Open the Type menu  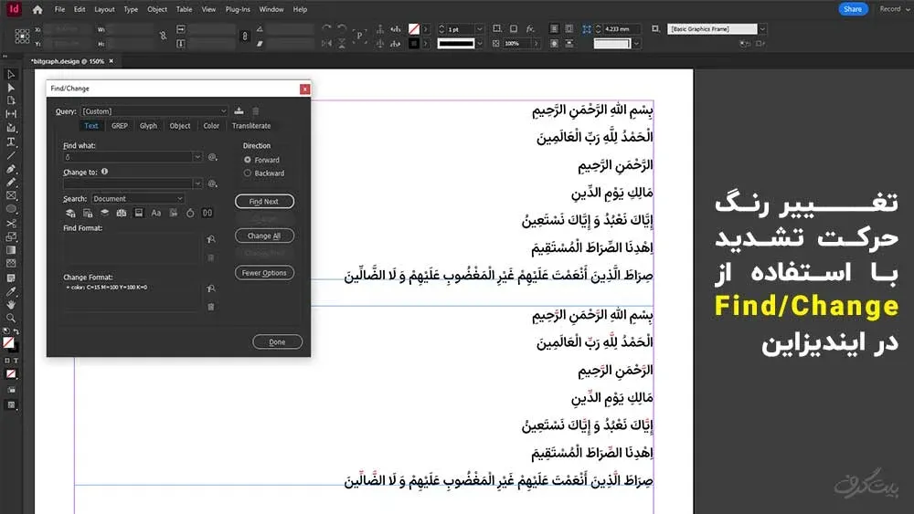click(x=131, y=9)
